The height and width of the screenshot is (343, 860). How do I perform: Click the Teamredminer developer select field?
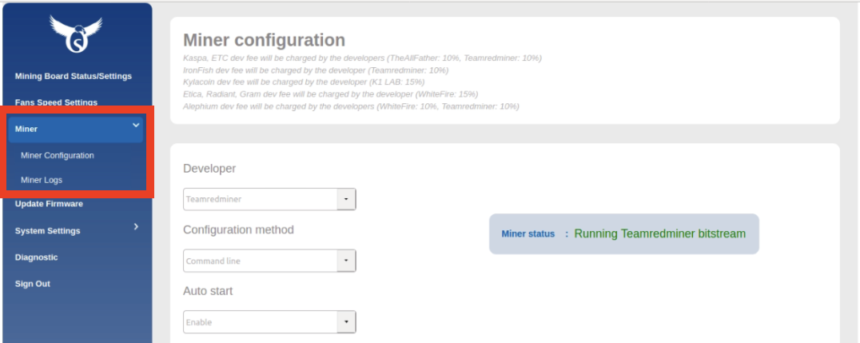[260, 199]
